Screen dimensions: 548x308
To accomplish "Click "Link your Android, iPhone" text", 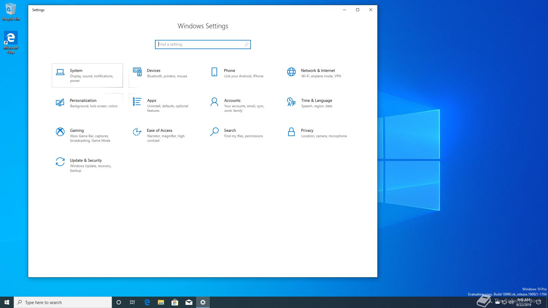I will (244, 76).
